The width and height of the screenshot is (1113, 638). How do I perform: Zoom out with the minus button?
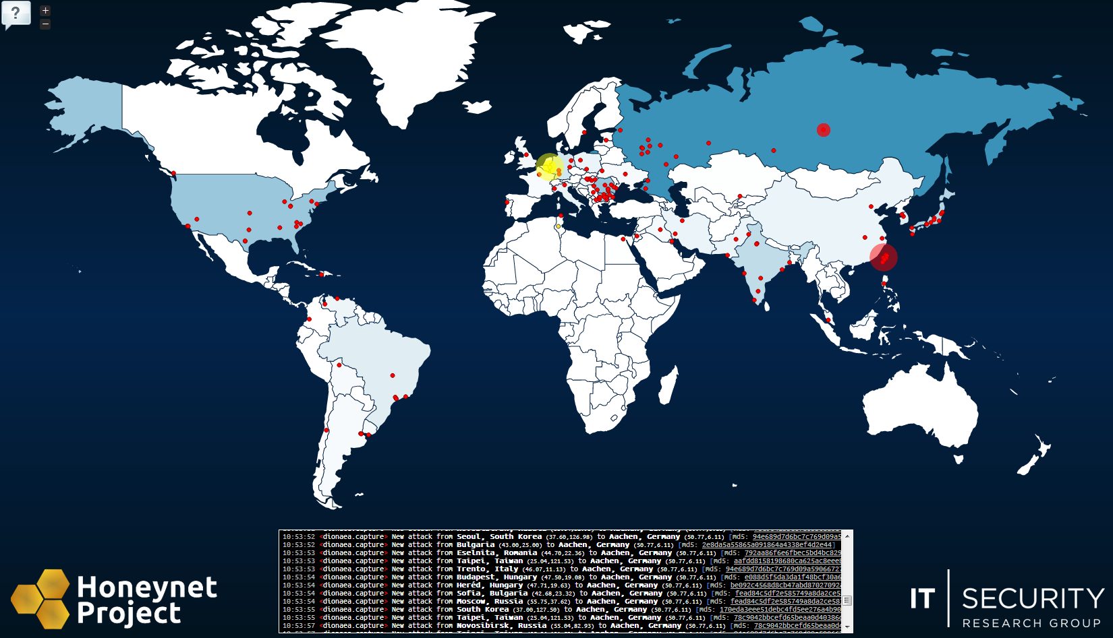click(x=45, y=24)
